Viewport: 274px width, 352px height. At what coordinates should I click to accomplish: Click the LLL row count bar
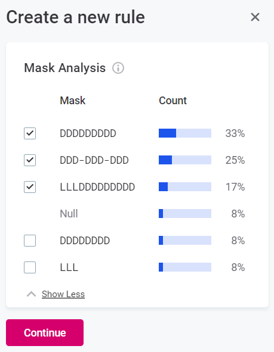coord(185,267)
